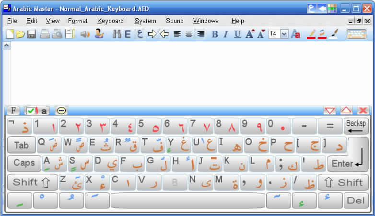This screenshot has height=216, width=375.
Task: Click the font size field showing 14
Action: (x=274, y=34)
